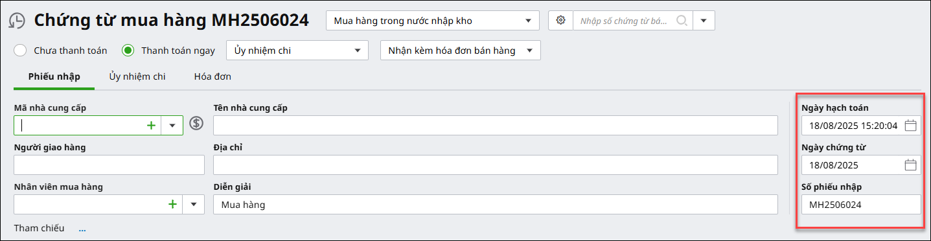Click the history clock icon beside title

tap(16, 21)
